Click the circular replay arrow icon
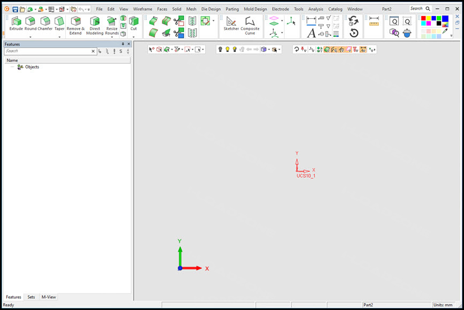This screenshot has width=464, height=310. pyautogui.click(x=354, y=33)
